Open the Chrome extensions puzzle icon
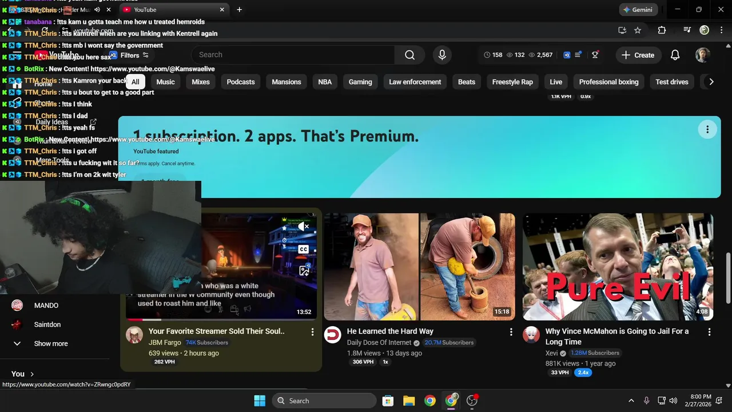The height and width of the screenshot is (412, 732). click(x=662, y=30)
